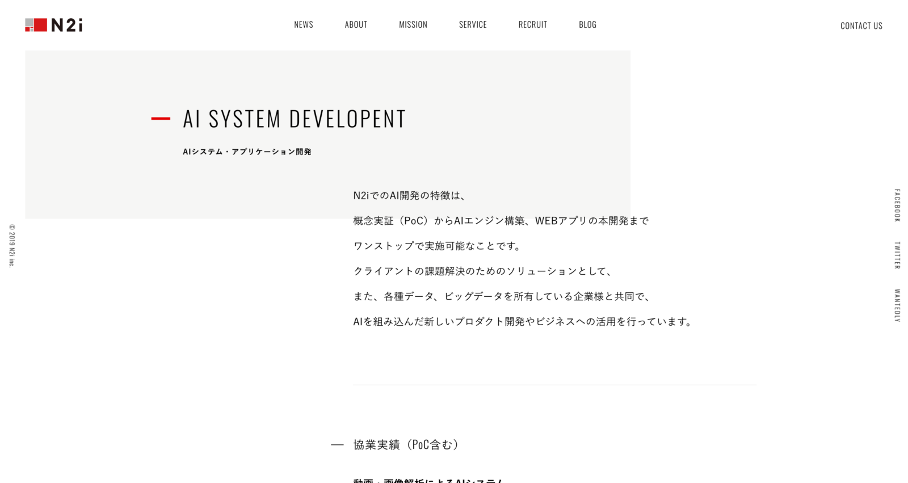Viewport: 908px width, 483px height.
Task: Open the vertical TWITTER social link
Action: tap(897, 255)
